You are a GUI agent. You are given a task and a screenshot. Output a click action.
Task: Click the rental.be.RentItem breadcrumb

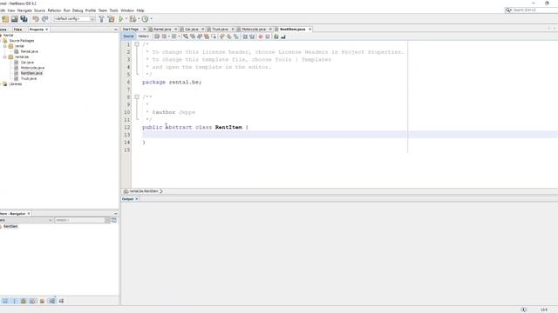tap(143, 191)
